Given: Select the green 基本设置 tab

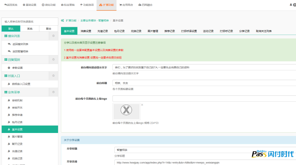Looking at the screenshot, I should (x=69, y=31).
